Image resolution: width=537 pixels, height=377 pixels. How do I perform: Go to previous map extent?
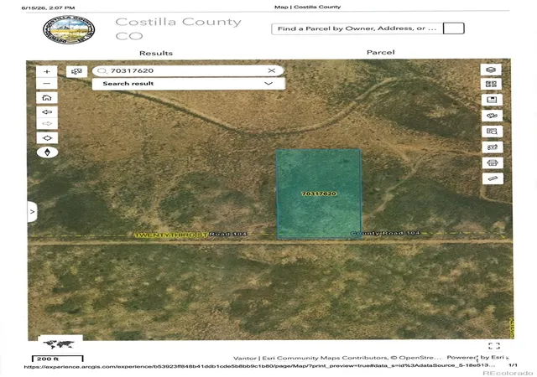point(47,112)
